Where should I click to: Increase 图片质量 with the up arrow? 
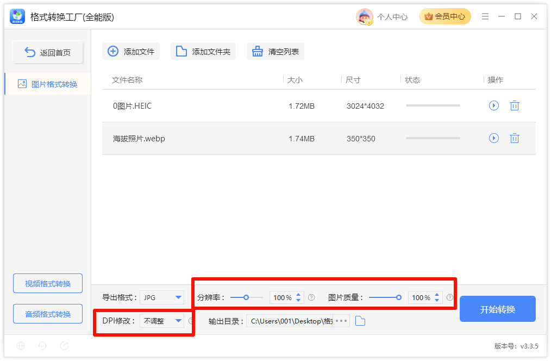[x=437, y=295]
